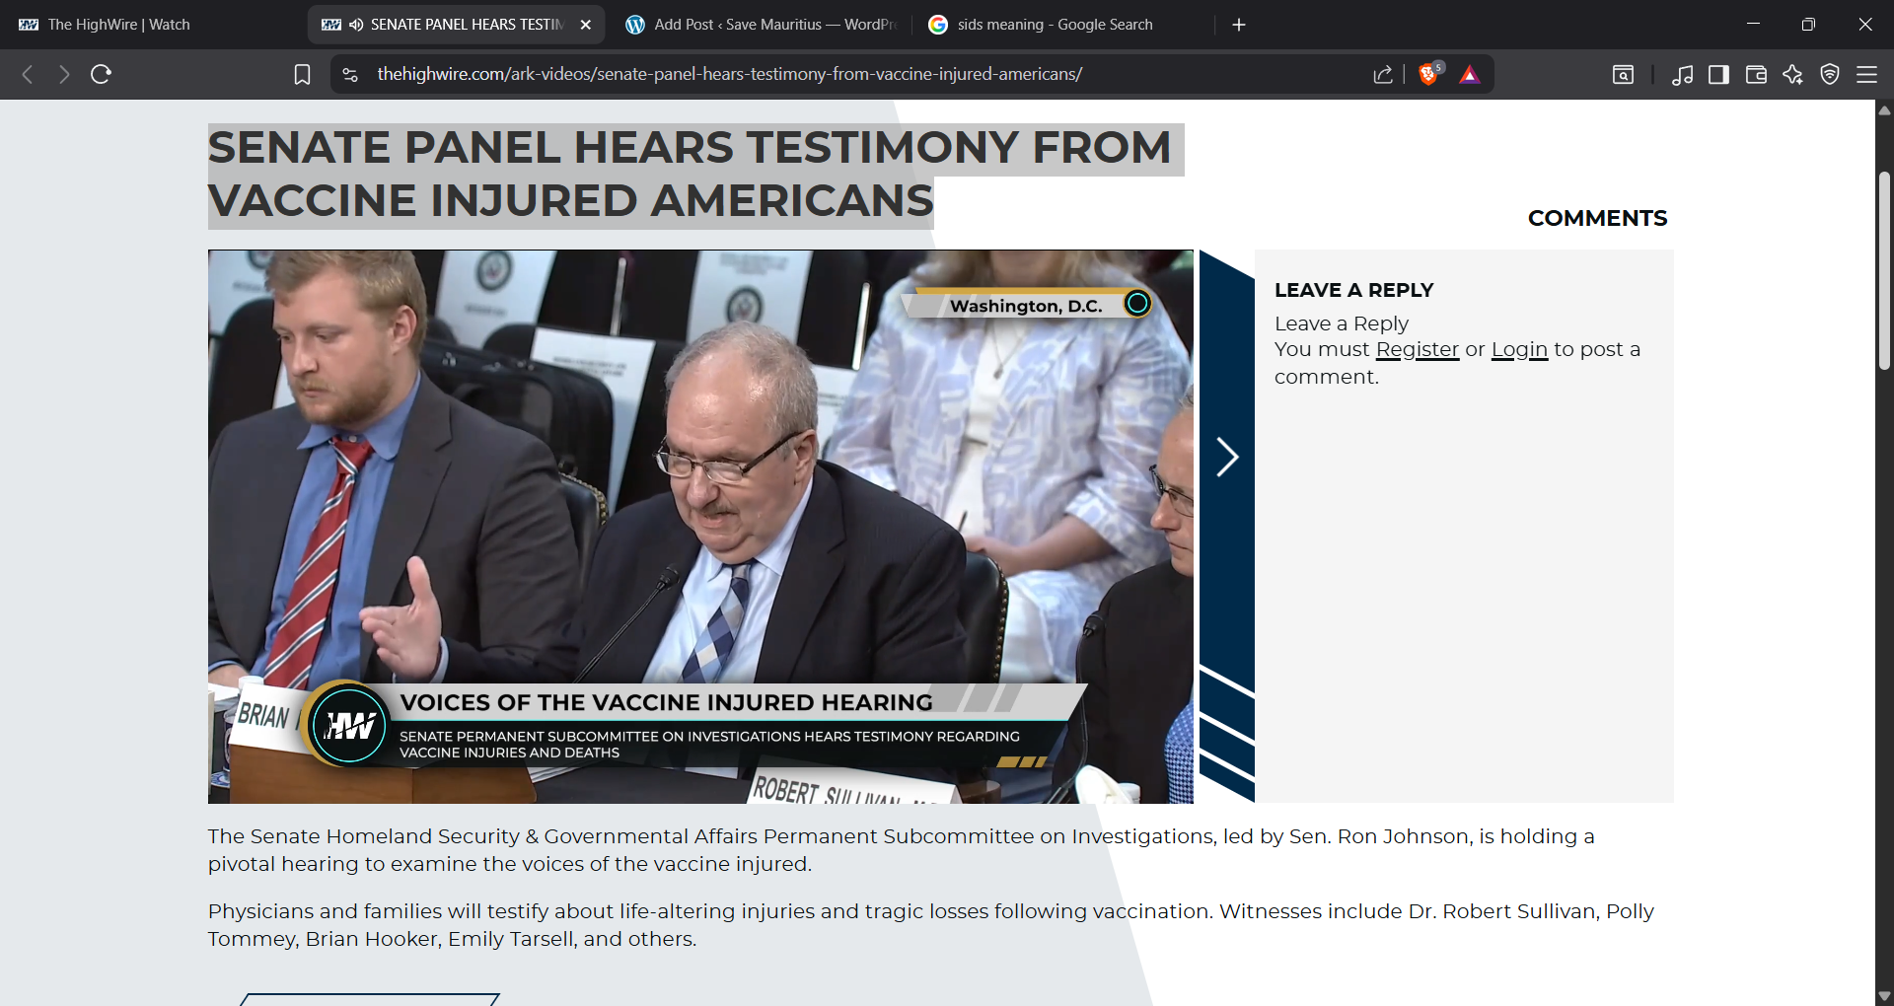
Task: Open a new browser tab
Action: click(1239, 25)
